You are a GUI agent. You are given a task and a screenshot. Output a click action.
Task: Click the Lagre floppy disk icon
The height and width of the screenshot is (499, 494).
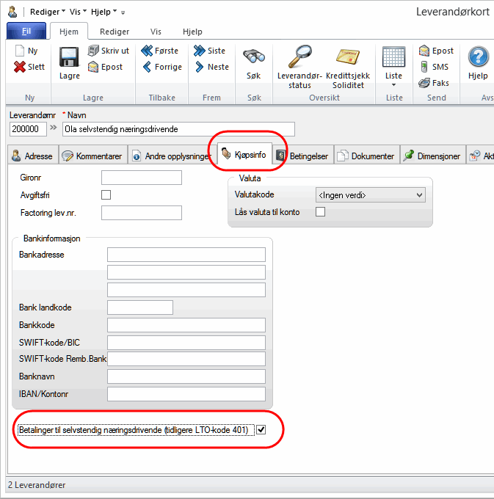(69, 57)
